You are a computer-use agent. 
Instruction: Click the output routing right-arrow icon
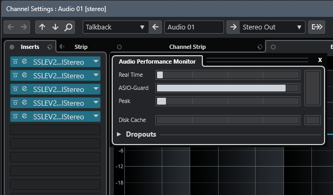233,27
